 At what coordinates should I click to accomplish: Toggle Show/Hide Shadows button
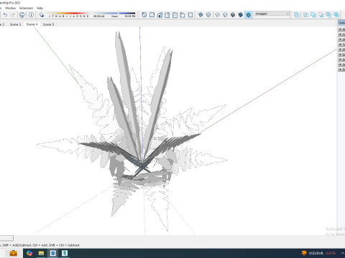tap(42, 15)
